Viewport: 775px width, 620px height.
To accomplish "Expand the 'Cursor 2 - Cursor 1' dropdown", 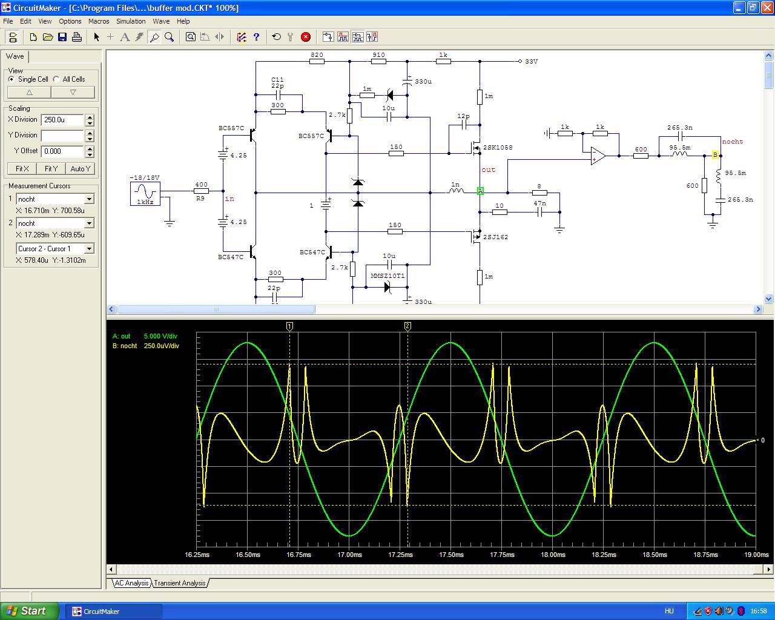I will [x=89, y=249].
